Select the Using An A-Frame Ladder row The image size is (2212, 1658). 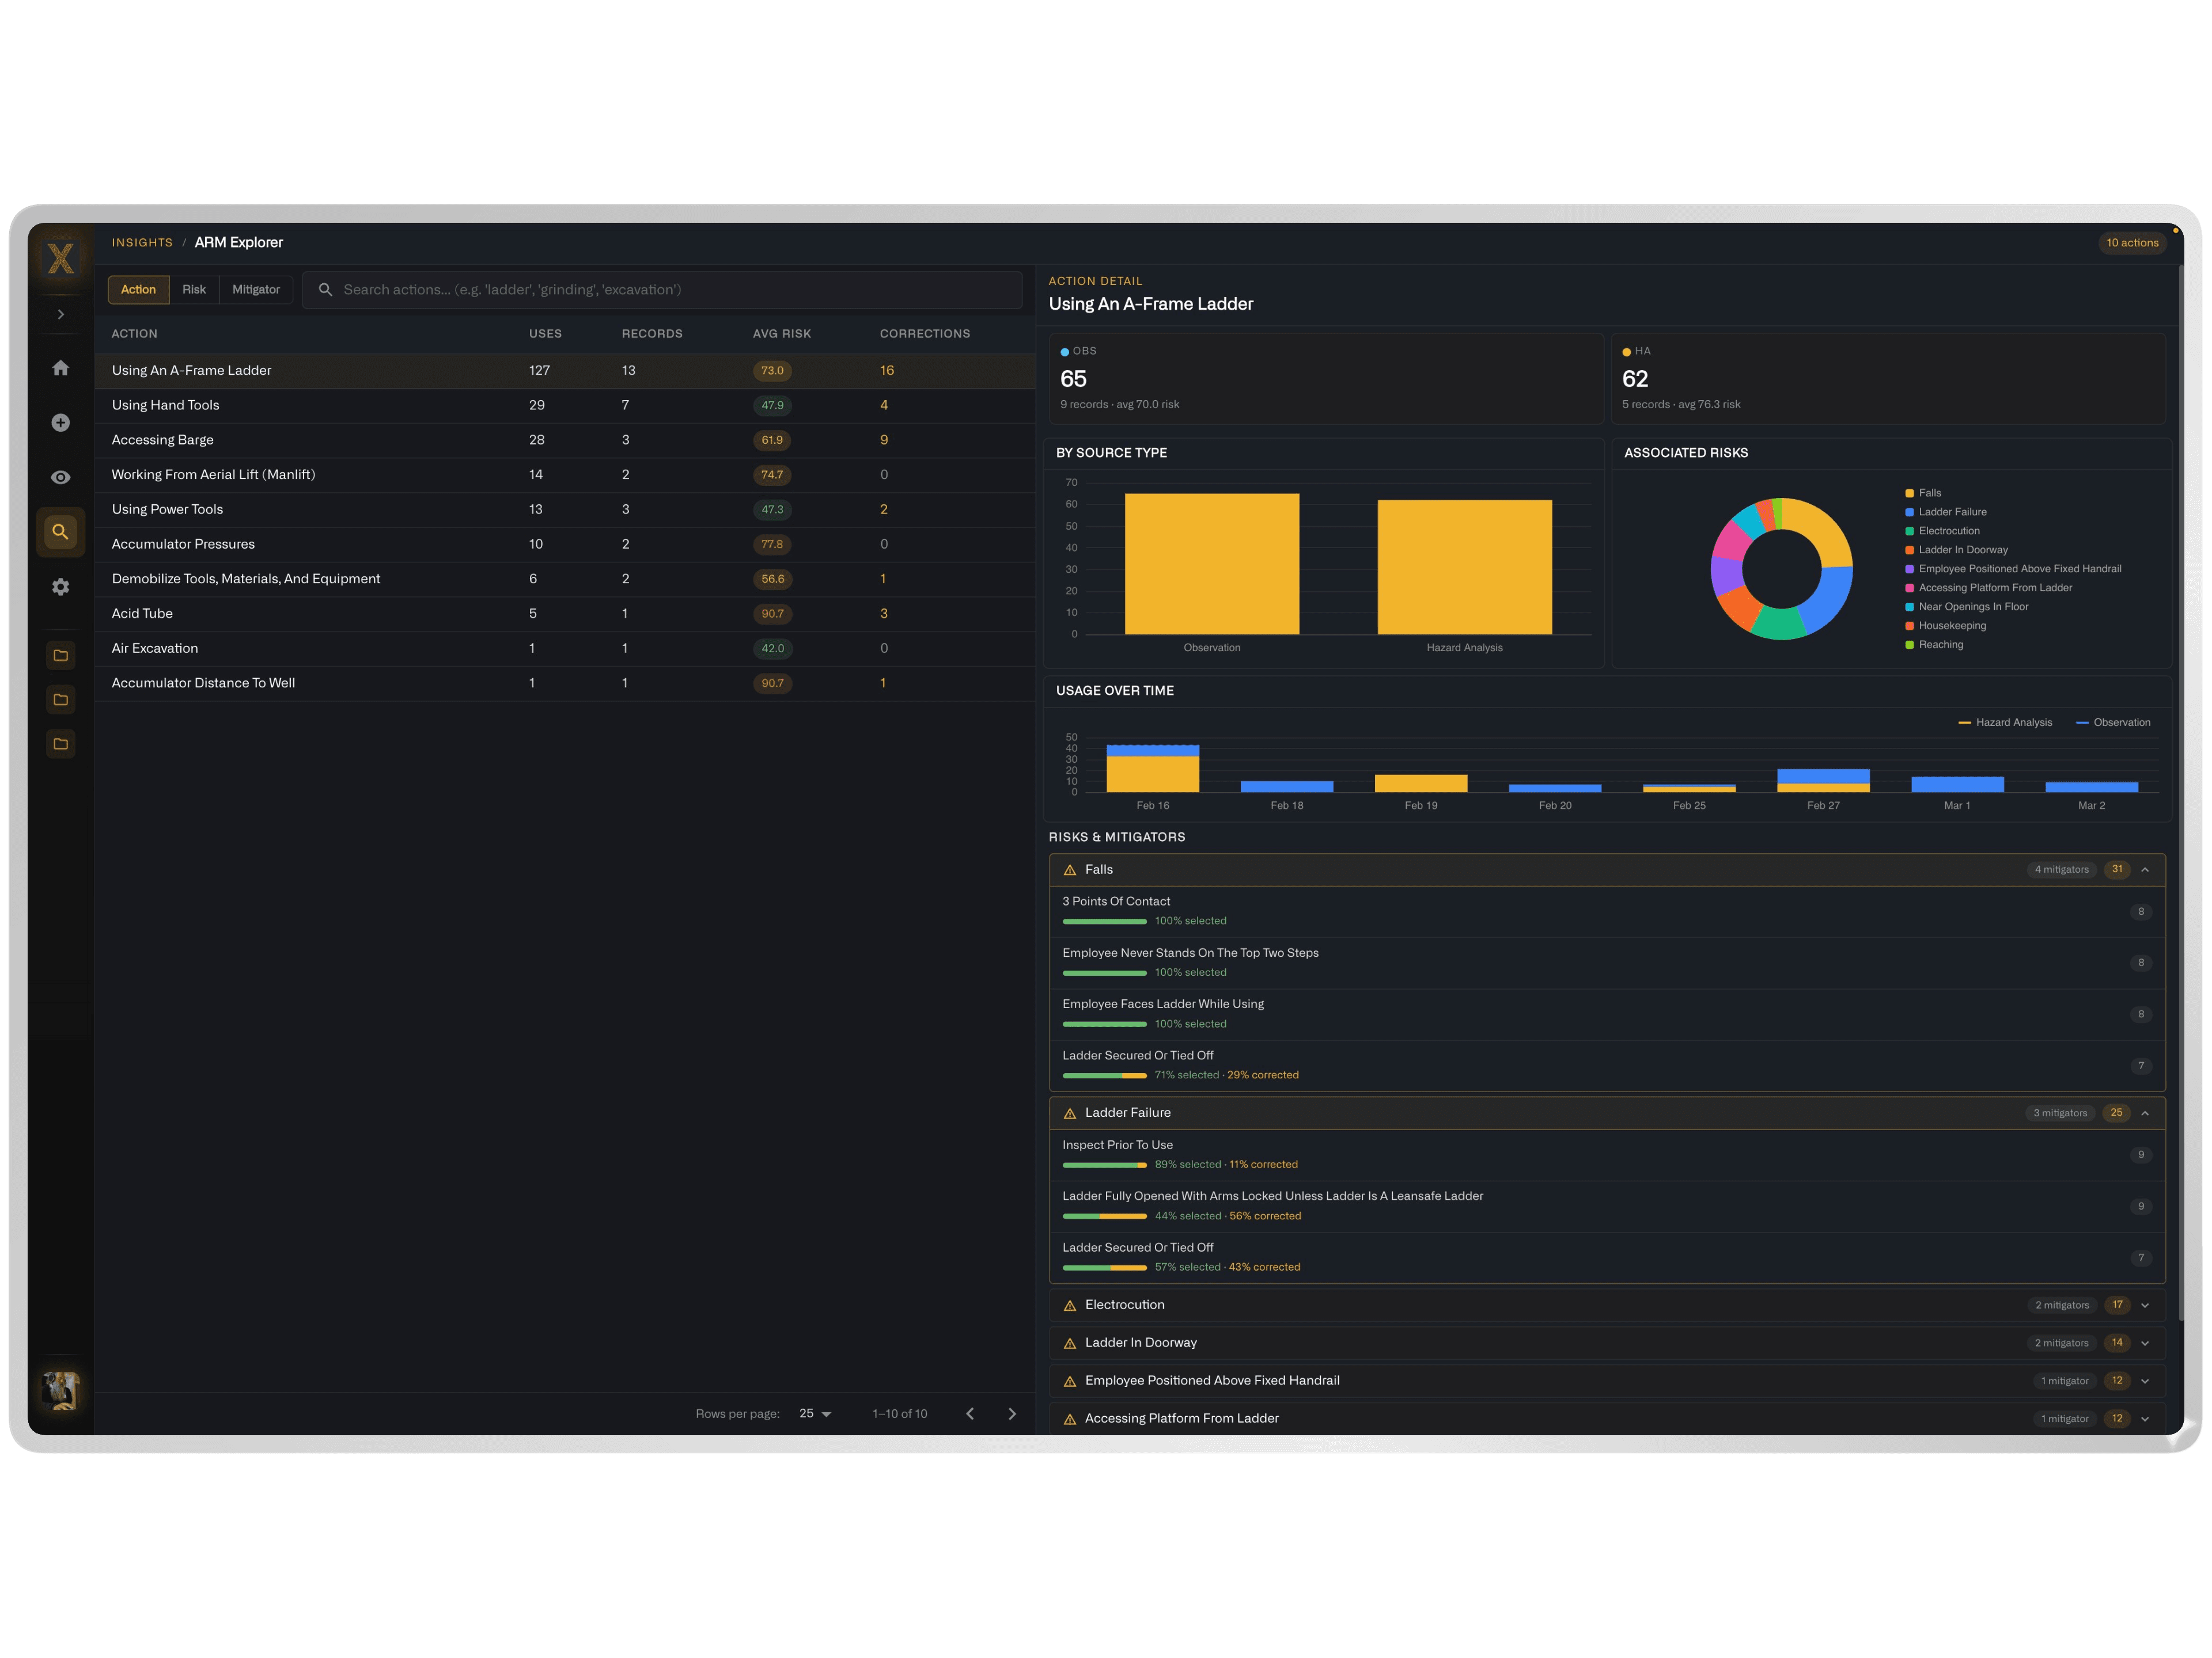(x=565, y=371)
